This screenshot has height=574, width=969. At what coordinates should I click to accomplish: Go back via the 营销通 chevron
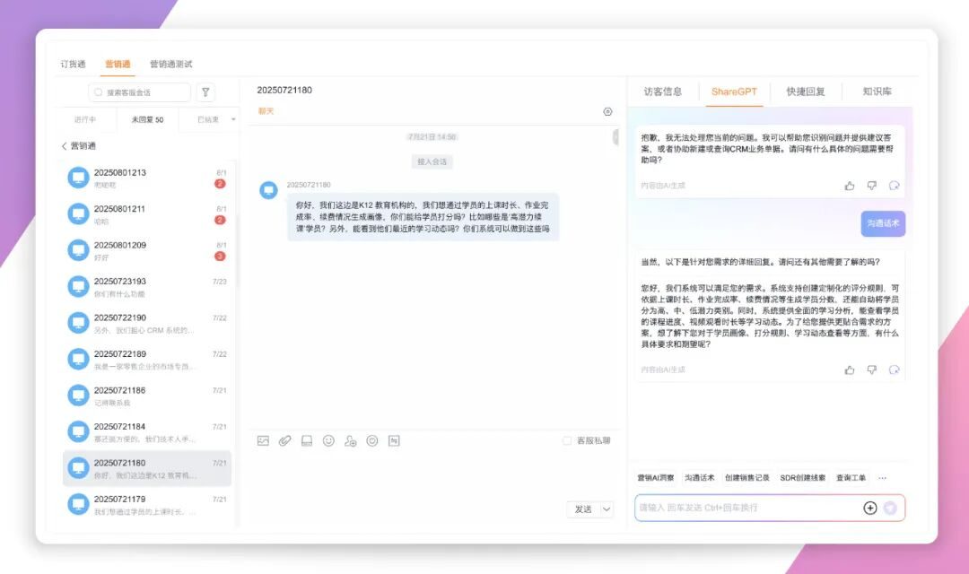click(x=65, y=146)
